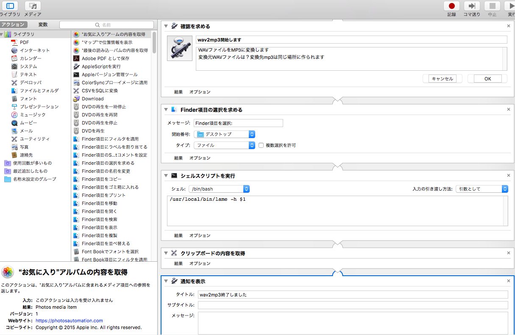Switch to the 変数 tab

click(43, 25)
